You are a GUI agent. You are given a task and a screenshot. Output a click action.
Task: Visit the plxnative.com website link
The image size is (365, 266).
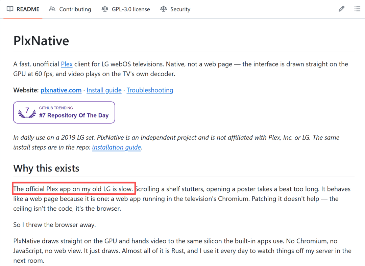(x=61, y=90)
